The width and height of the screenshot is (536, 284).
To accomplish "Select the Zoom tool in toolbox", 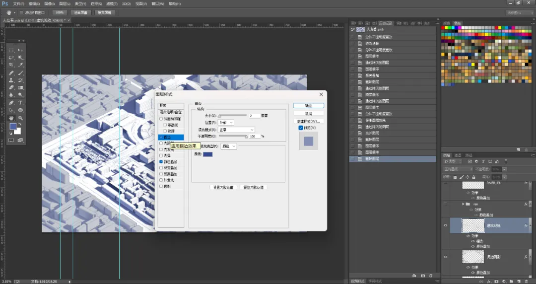I will 20,118.
